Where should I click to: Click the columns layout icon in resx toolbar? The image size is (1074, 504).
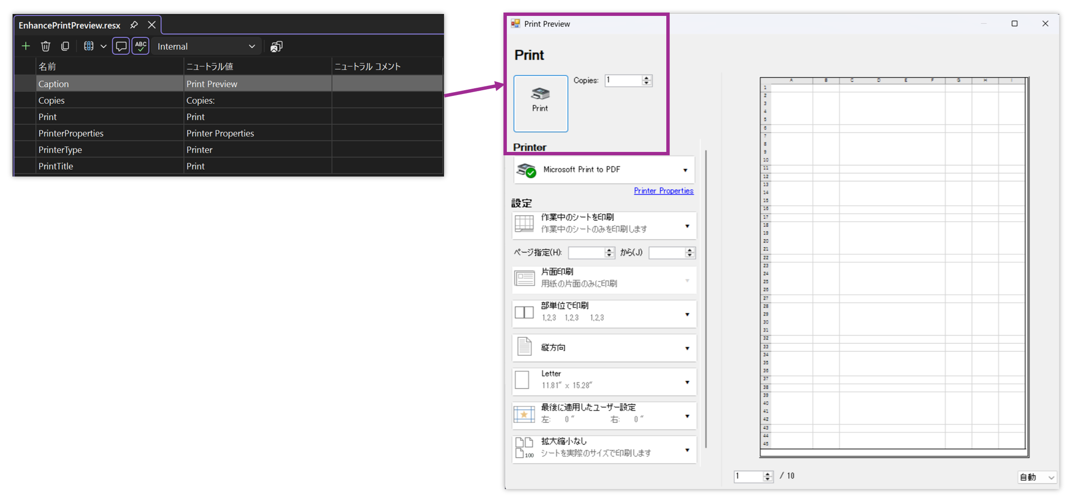[x=89, y=46]
